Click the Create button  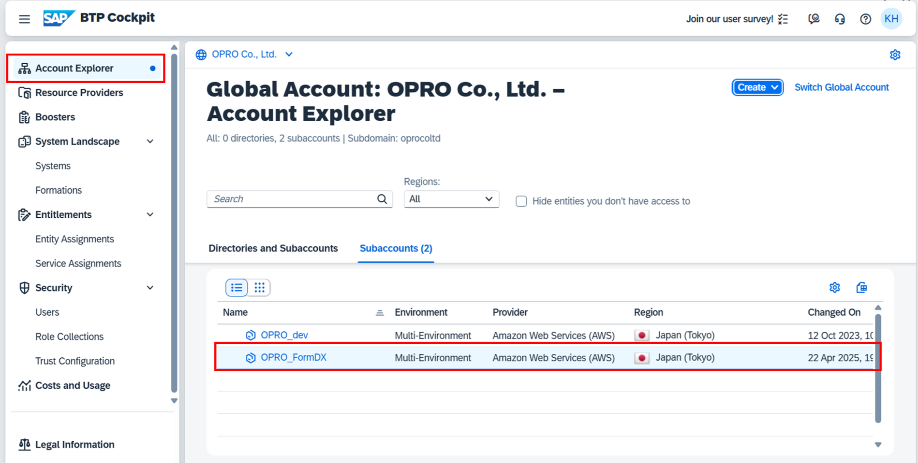coord(757,87)
